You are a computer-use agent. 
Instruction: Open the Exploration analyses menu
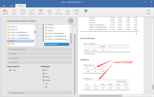click(x=5, y=12)
